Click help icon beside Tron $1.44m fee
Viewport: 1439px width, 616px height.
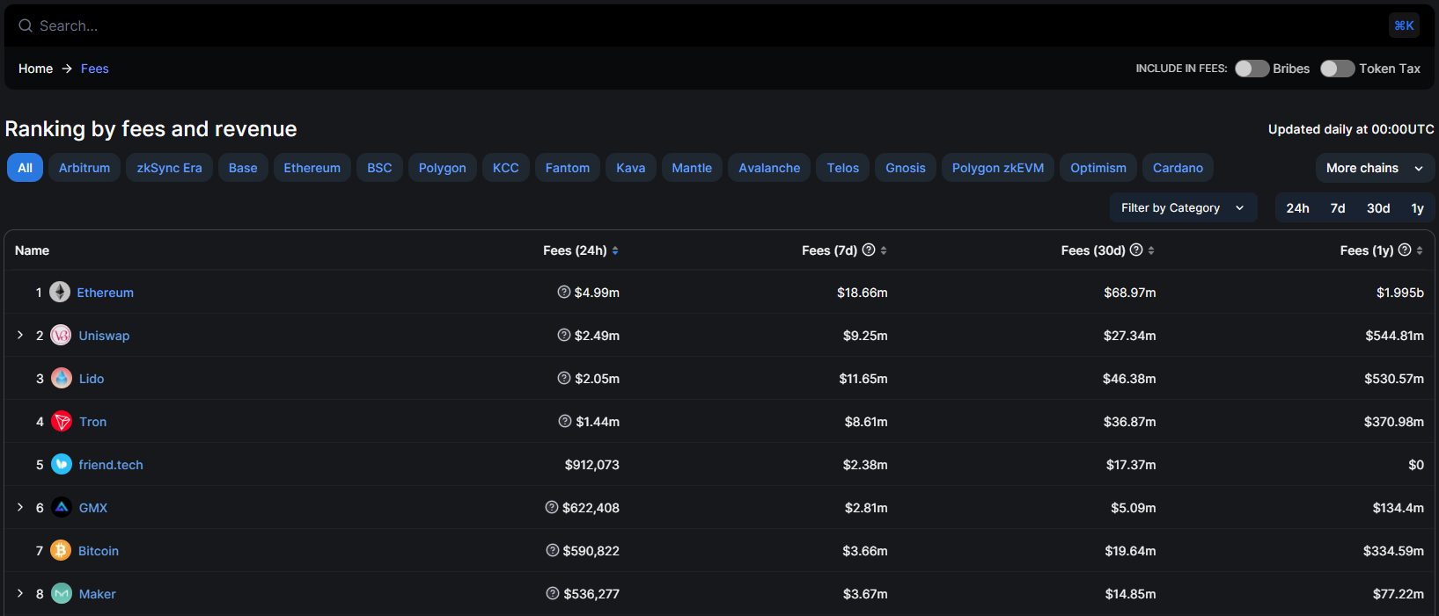coord(565,421)
